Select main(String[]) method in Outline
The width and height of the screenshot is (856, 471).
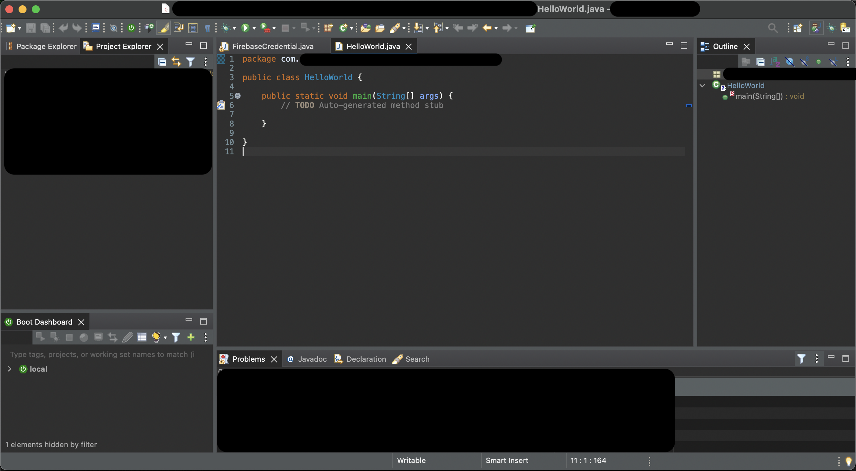pos(759,96)
